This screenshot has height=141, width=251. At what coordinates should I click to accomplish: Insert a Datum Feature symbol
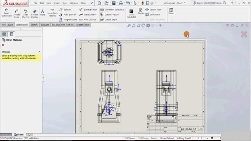(109, 14)
